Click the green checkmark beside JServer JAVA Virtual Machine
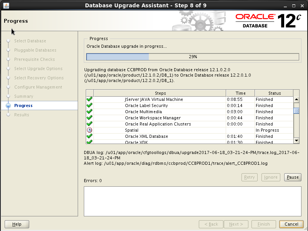 click(x=89, y=99)
